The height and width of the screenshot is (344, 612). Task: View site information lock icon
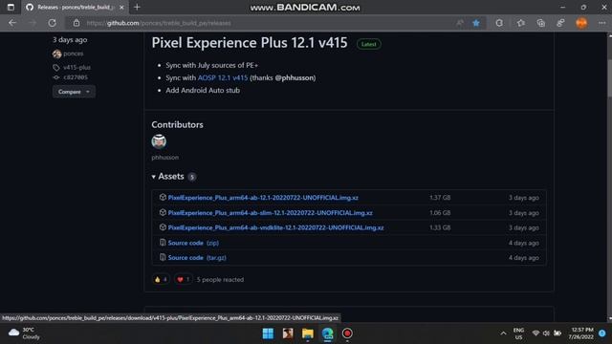coord(76,23)
